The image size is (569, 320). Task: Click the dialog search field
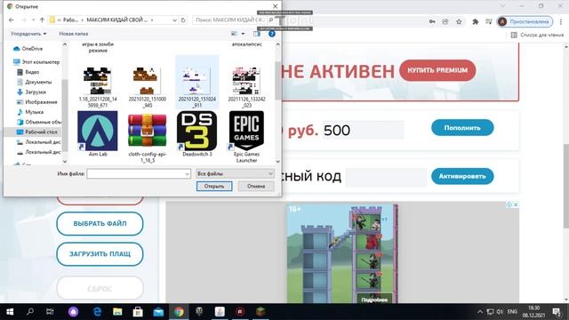coord(229,20)
